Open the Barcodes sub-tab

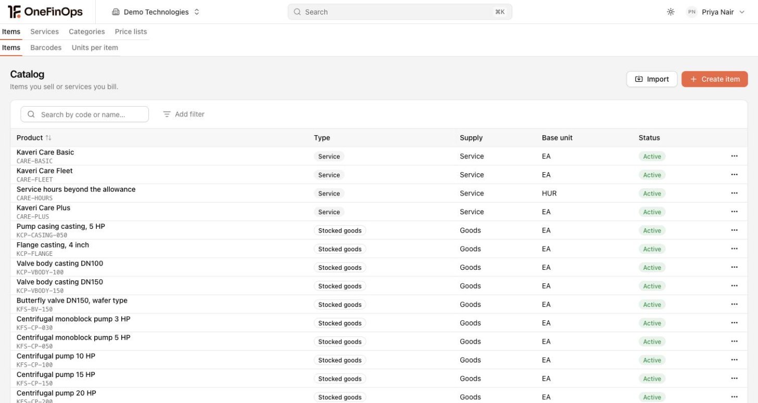tap(46, 48)
